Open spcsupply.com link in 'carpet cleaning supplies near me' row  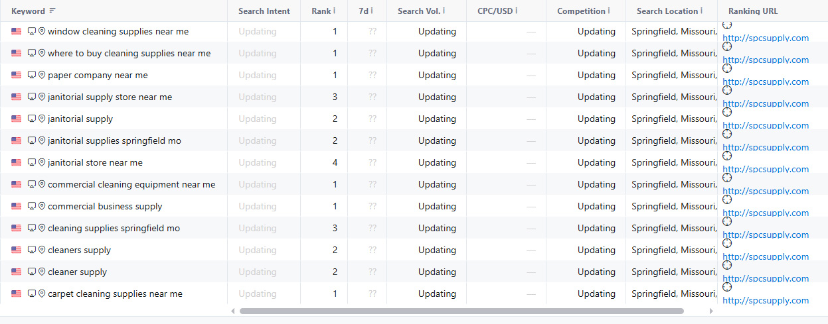766,300
